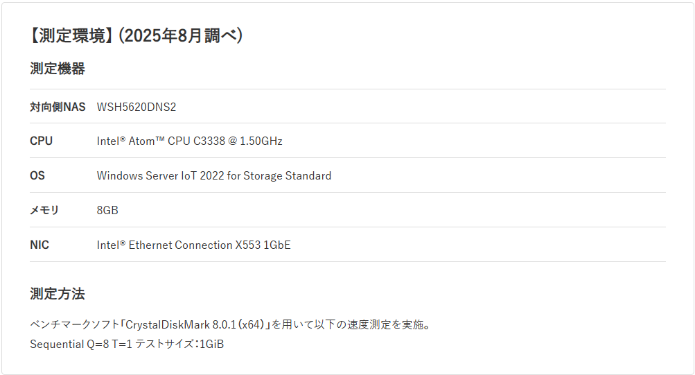Screen dimensions: 695x375
Task: Click the 8GB memory value
Action: 107,211
